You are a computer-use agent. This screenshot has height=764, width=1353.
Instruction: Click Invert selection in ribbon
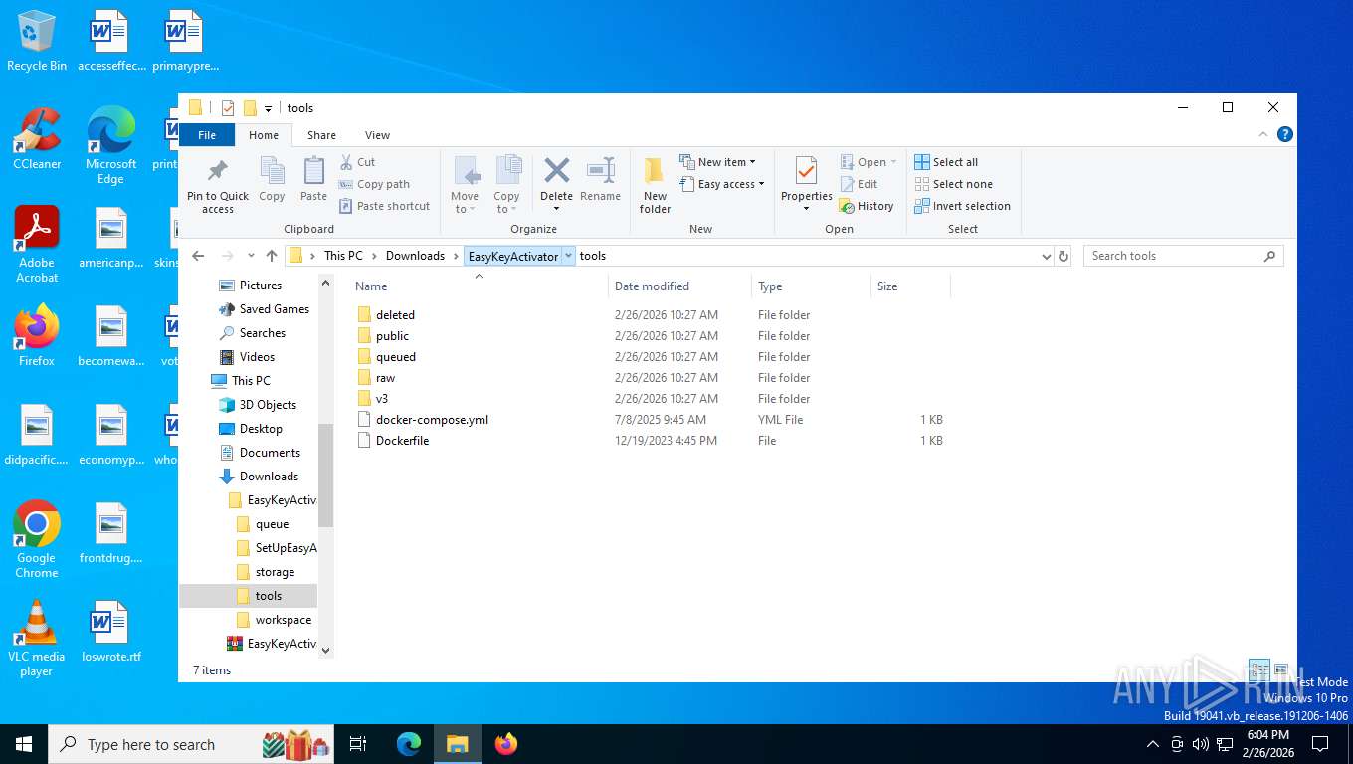(x=962, y=206)
